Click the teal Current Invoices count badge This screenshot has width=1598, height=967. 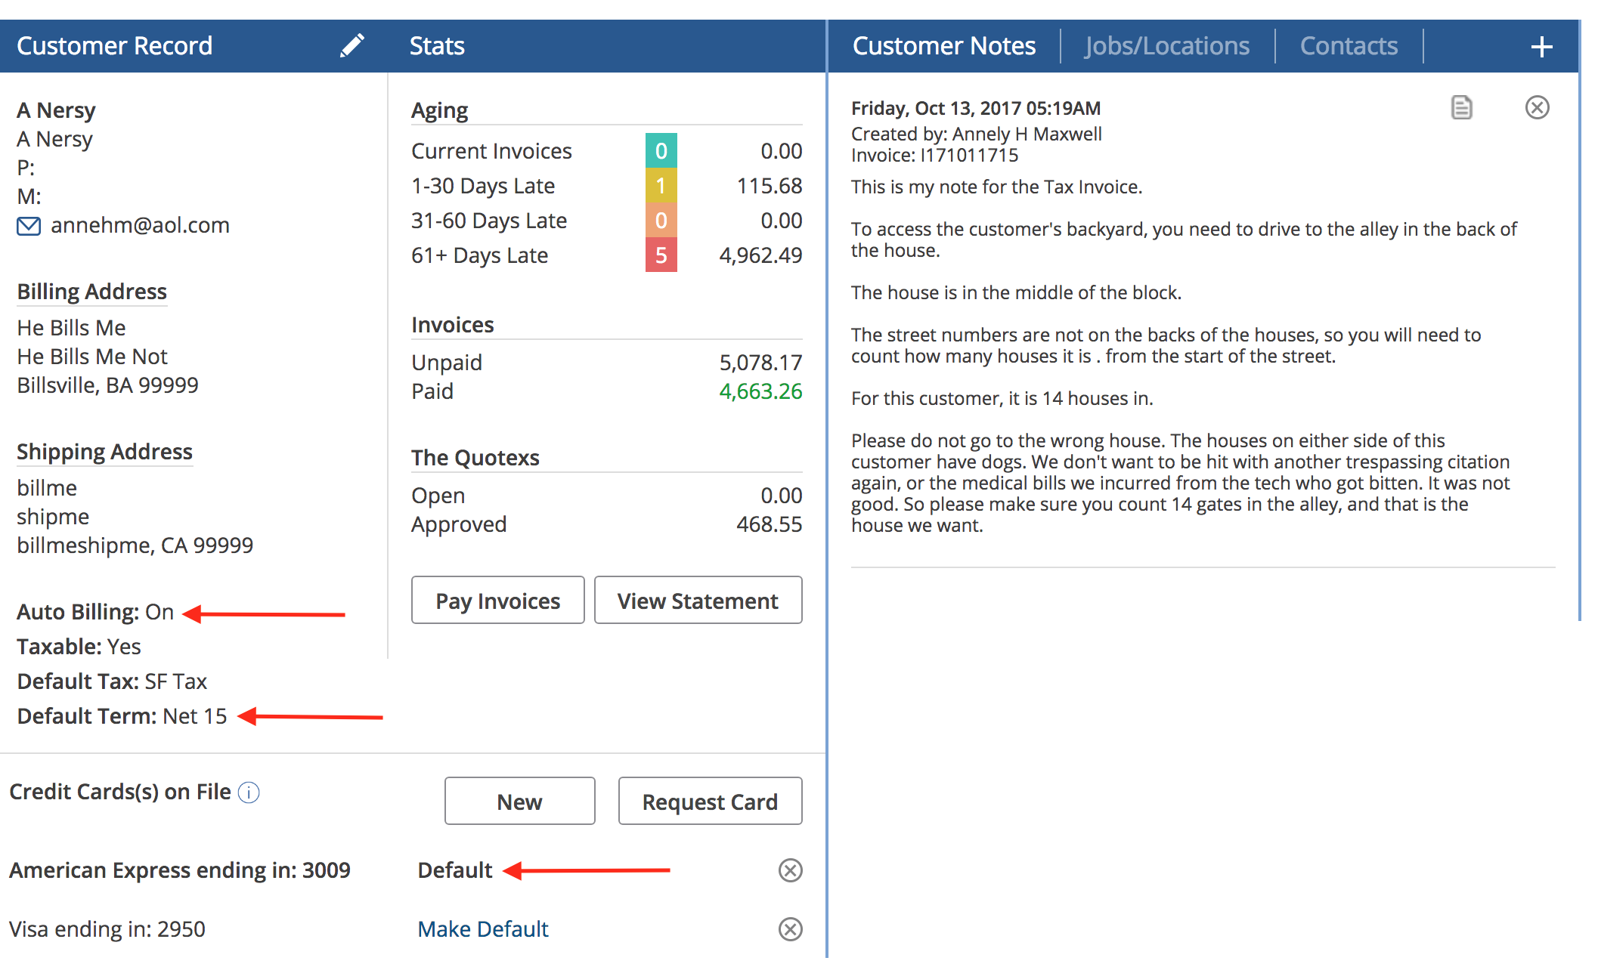tap(661, 151)
